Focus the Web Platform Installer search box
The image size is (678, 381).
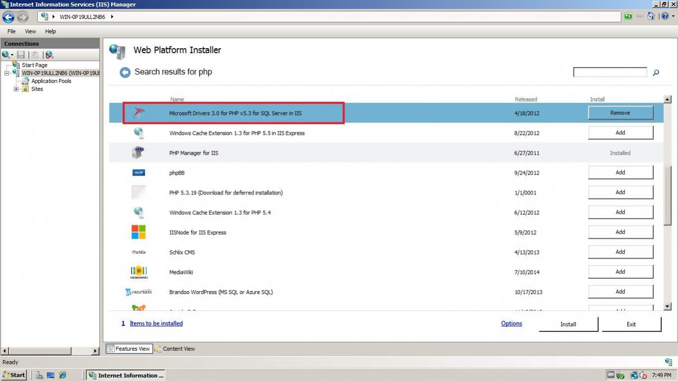click(x=610, y=72)
